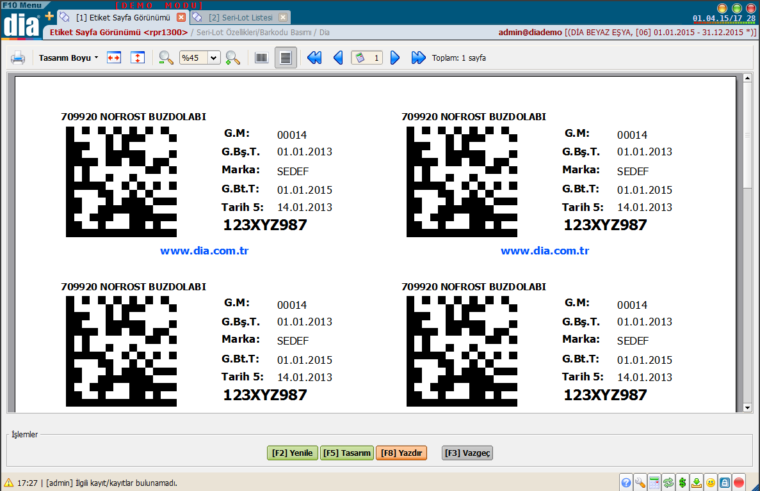Click top-right label's title 709920 NOFROST BUZDOLABI
The width and height of the screenshot is (760, 491).
(x=474, y=116)
